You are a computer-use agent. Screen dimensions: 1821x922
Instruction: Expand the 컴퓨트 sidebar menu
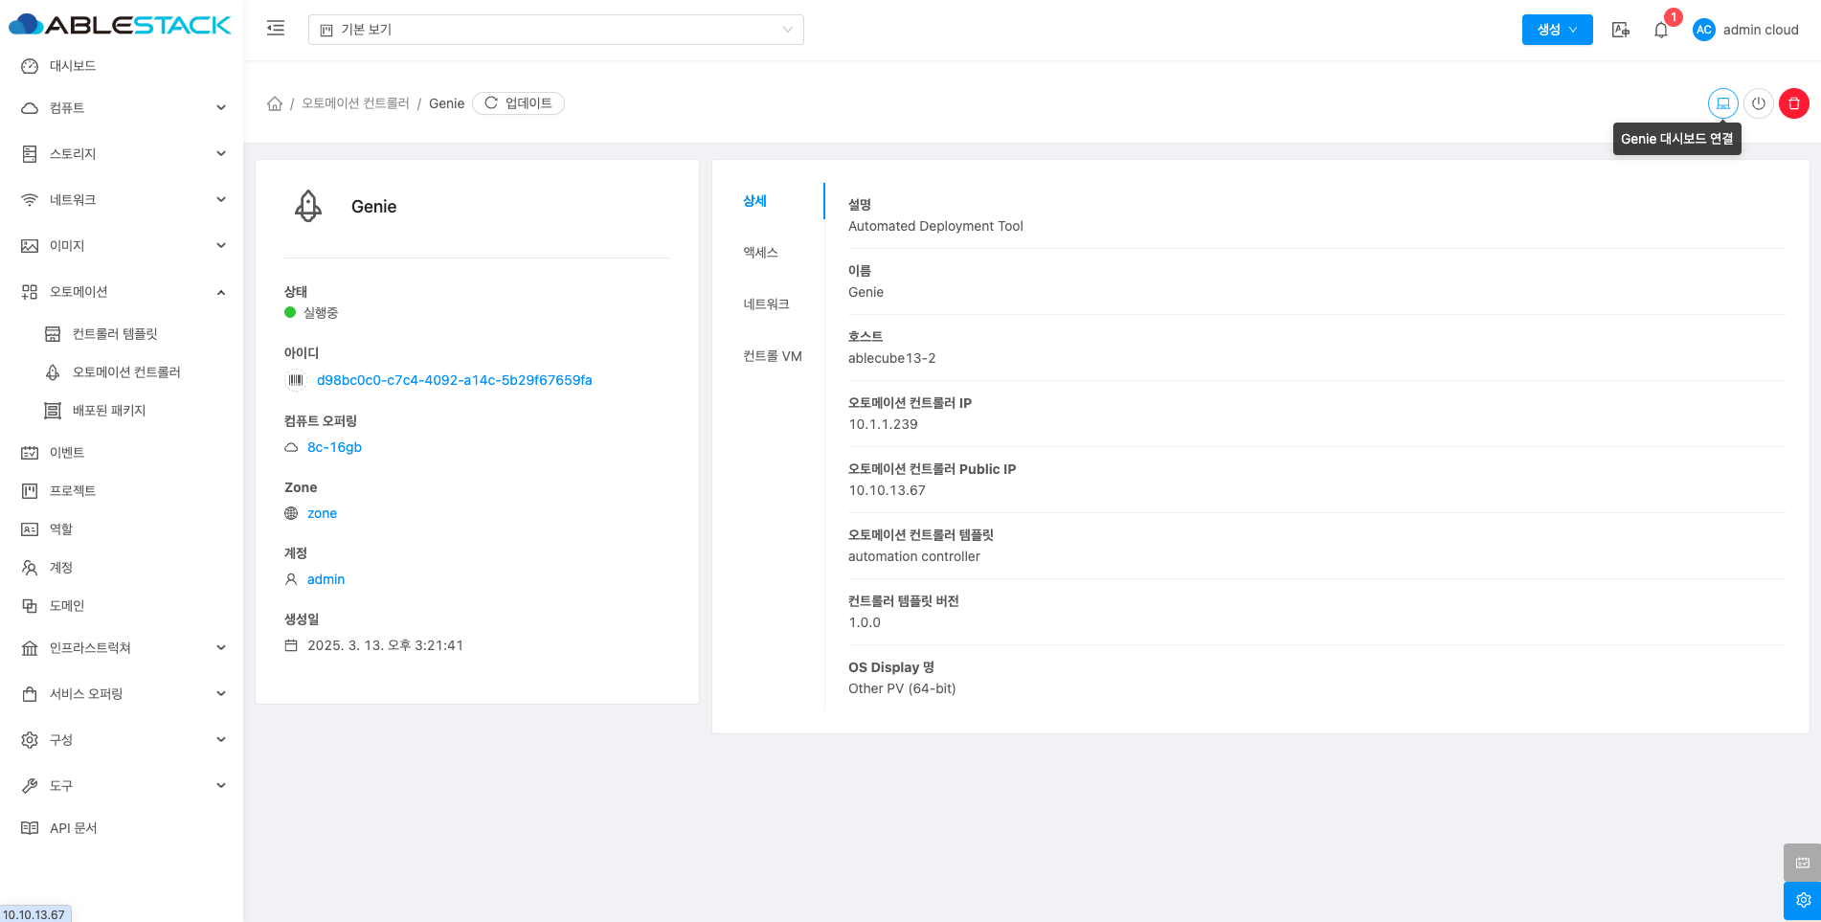coord(123,108)
